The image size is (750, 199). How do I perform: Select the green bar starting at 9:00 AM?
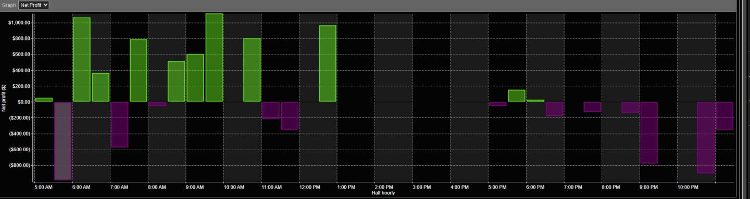point(195,78)
